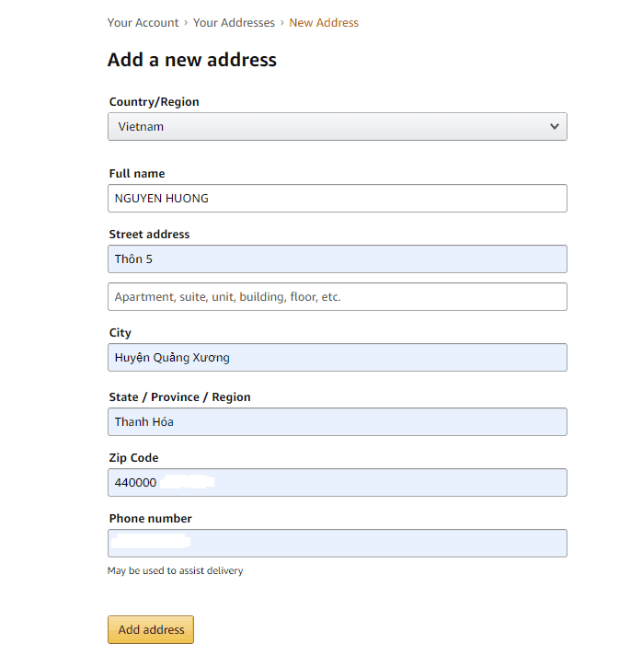This screenshot has height=666, width=642.
Task: Focus the State / Province / Region field
Action: (x=337, y=422)
